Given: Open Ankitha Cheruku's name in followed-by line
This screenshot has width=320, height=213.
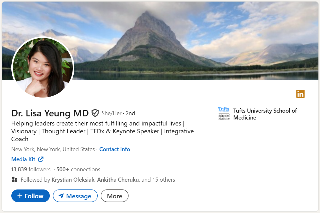Looking at the screenshot, I should 118,180.
